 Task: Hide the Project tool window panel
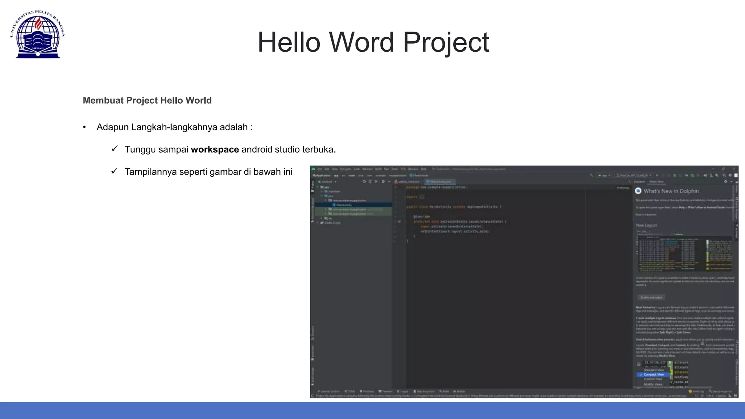(389, 181)
